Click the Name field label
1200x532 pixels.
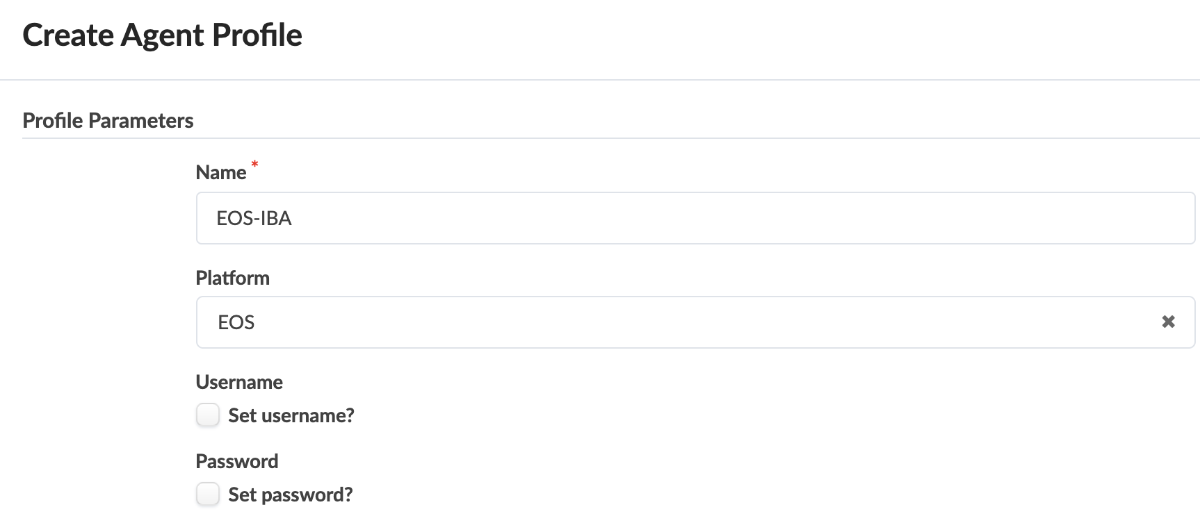[221, 172]
